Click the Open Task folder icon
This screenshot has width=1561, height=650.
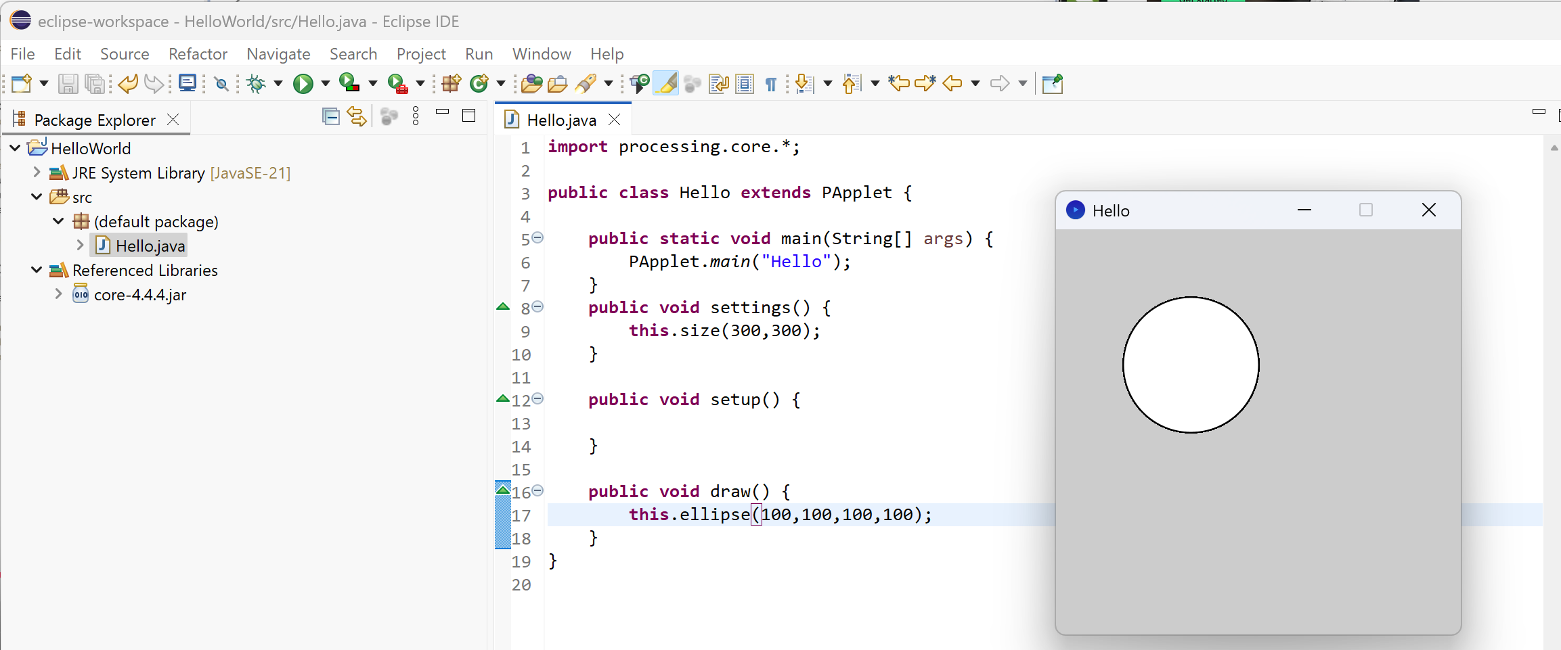click(x=557, y=83)
